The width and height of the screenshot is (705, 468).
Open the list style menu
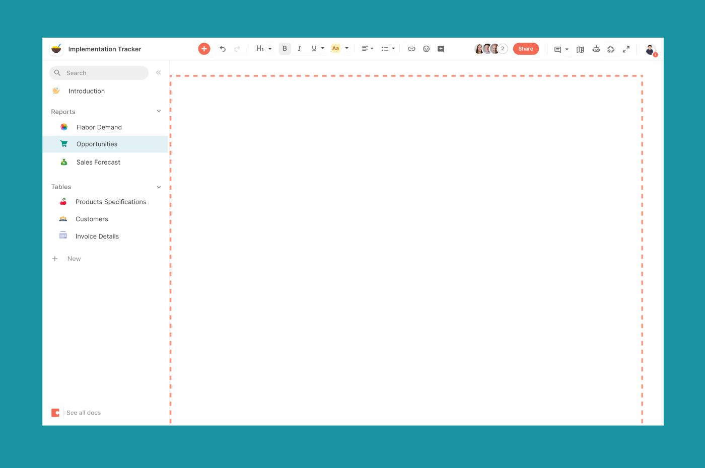[x=388, y=49]
